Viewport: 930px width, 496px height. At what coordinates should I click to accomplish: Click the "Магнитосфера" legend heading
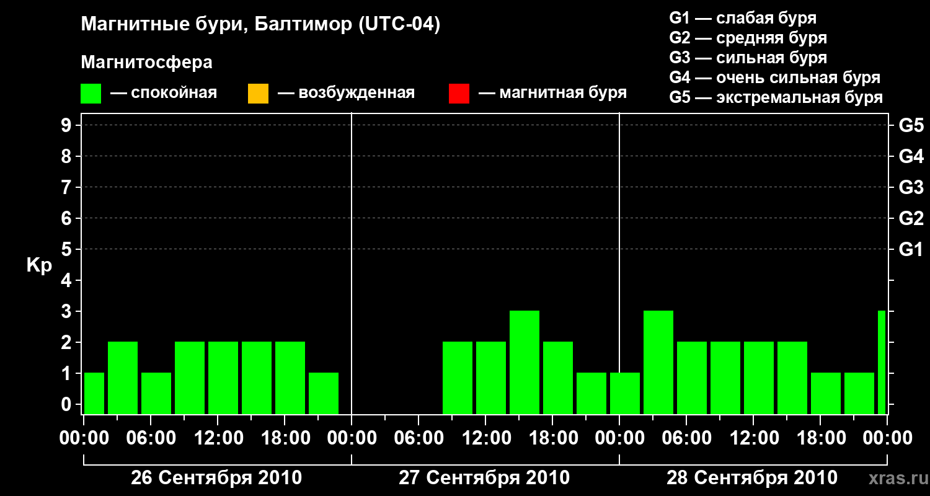point(146,63)
